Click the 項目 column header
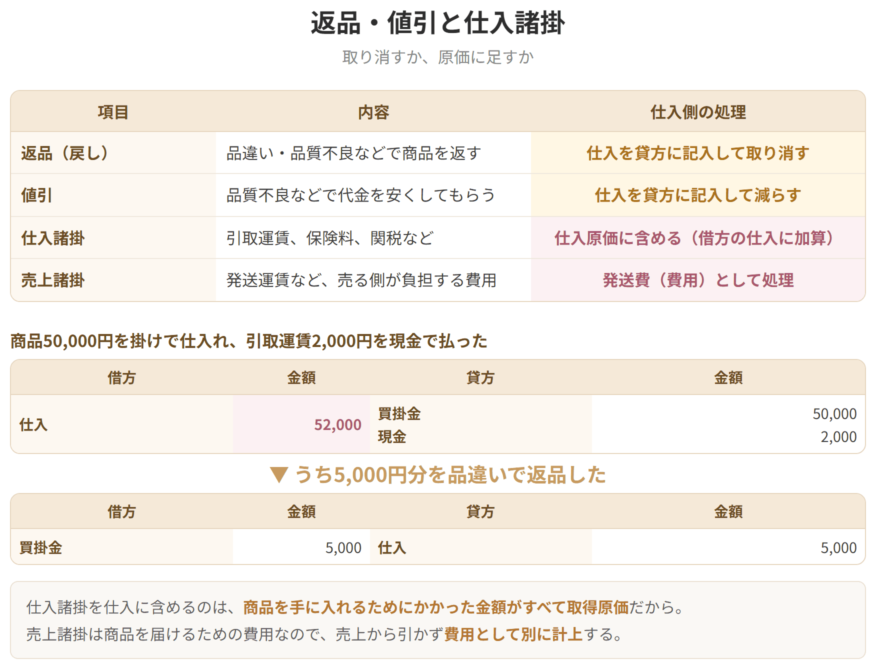The height and width of the screenshot is (669, 876). click(113, 112)
